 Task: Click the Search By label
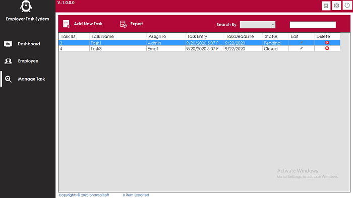[x=227, y=25]
